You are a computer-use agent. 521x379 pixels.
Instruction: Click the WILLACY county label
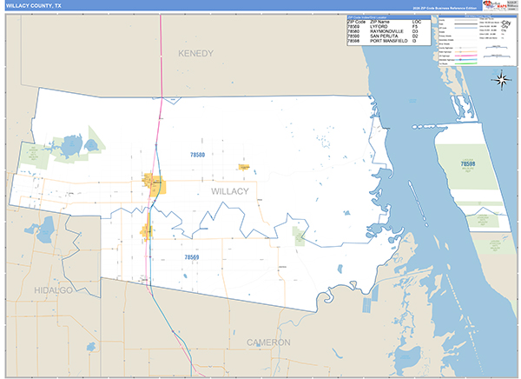point(230,191)
